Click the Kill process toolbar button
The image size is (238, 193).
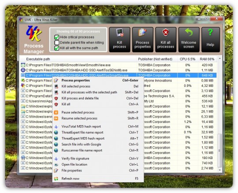click(119, 40)
